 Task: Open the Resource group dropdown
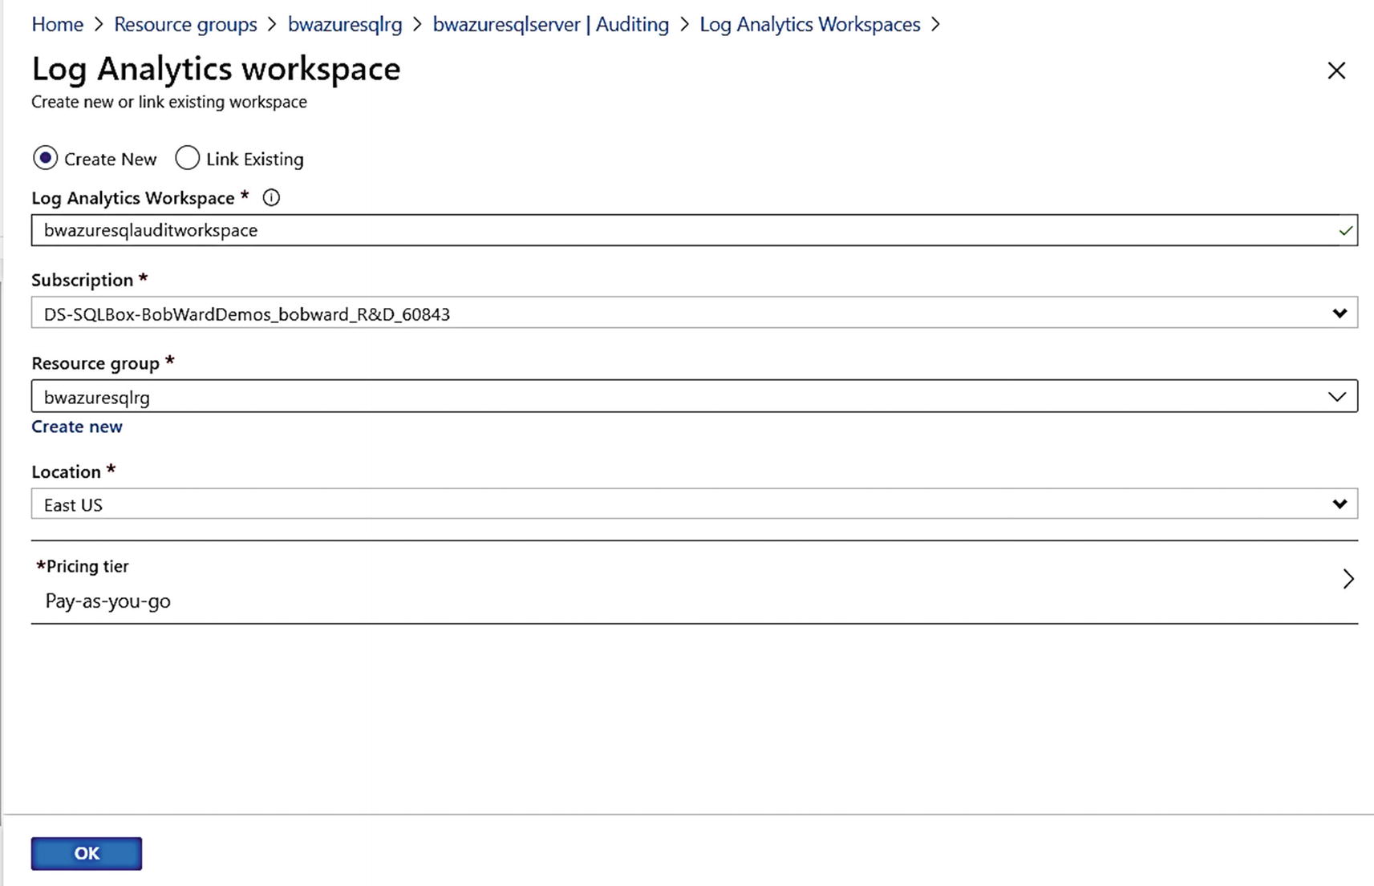click(x=695, y=396)
